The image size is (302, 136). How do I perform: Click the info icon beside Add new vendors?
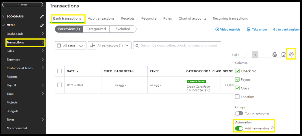pos(272,128)
